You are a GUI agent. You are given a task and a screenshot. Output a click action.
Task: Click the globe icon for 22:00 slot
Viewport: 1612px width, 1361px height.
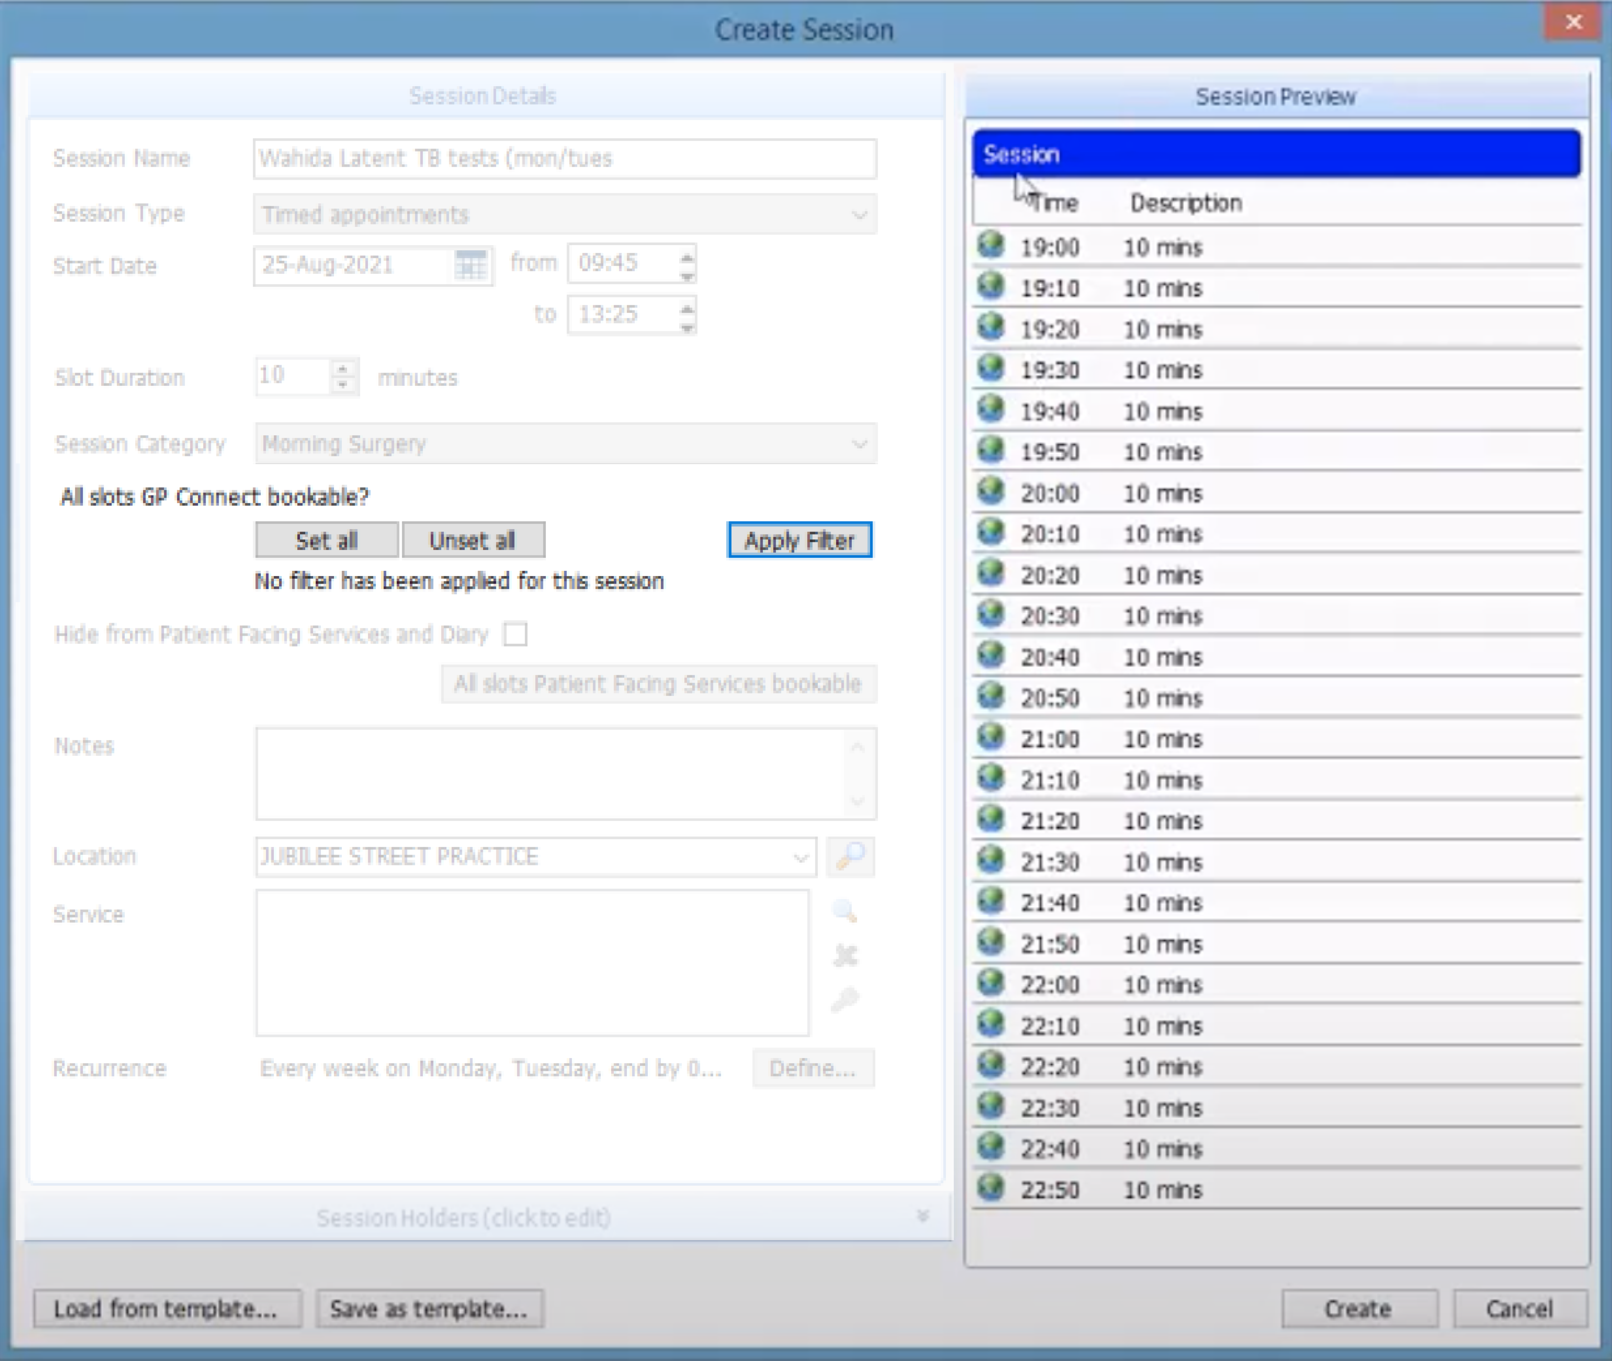click(x=990, y=983)
